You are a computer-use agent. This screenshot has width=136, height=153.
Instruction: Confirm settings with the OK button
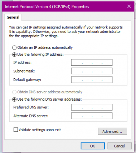(x=93, y=146)
